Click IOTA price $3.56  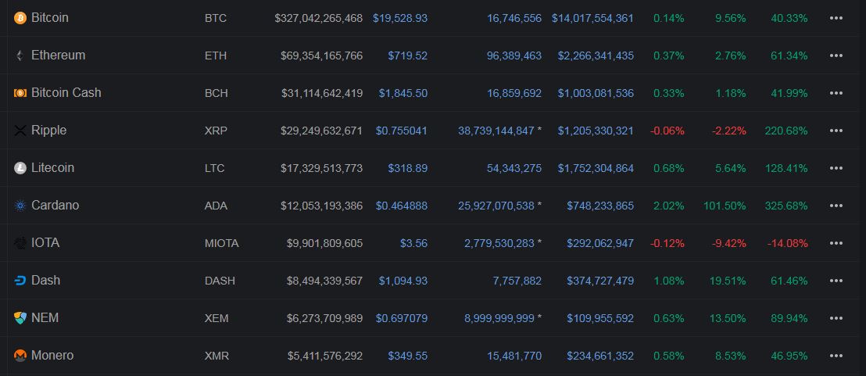(x=413, y=243)
